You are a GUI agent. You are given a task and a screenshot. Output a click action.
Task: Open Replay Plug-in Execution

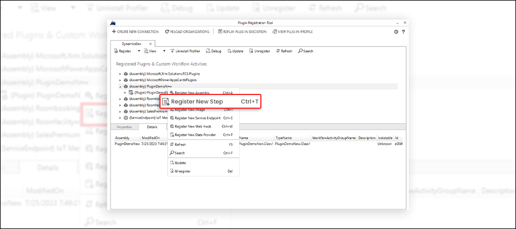[x=242, y=32]
